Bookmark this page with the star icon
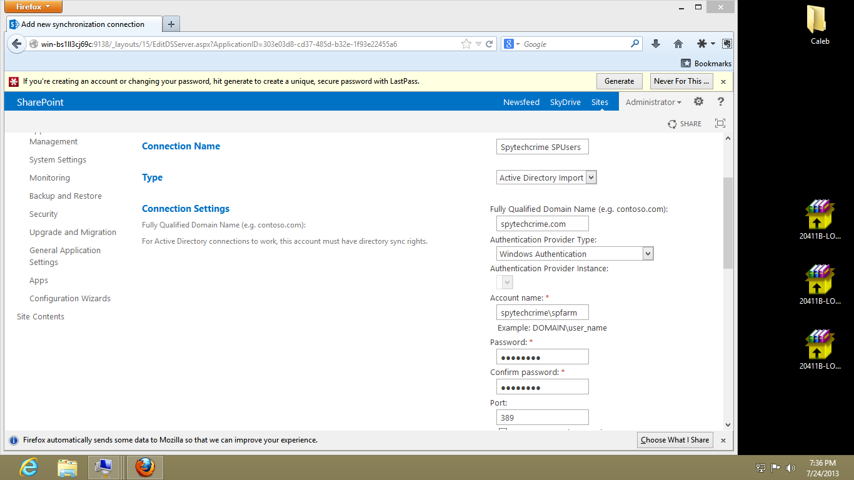 (x=466, y=44)
